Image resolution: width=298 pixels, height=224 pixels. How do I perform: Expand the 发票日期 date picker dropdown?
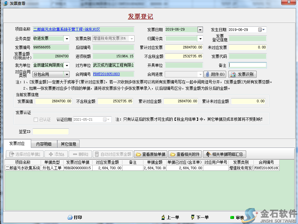point(200,29)
